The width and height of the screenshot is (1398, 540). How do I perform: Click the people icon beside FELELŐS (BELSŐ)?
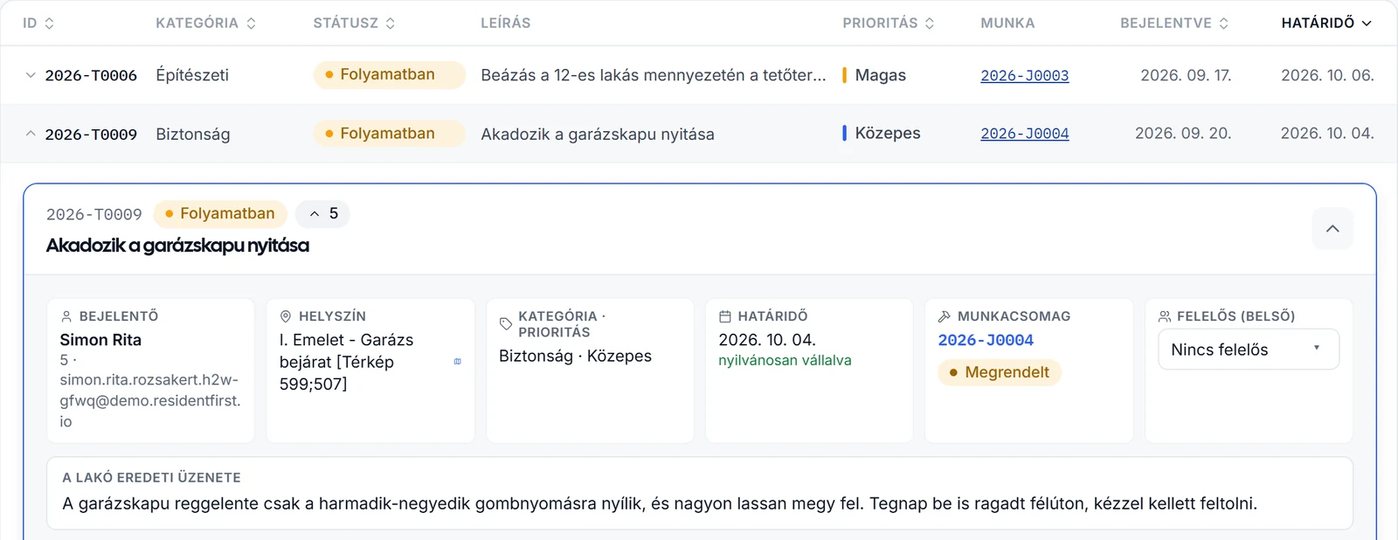[1164, 316]
